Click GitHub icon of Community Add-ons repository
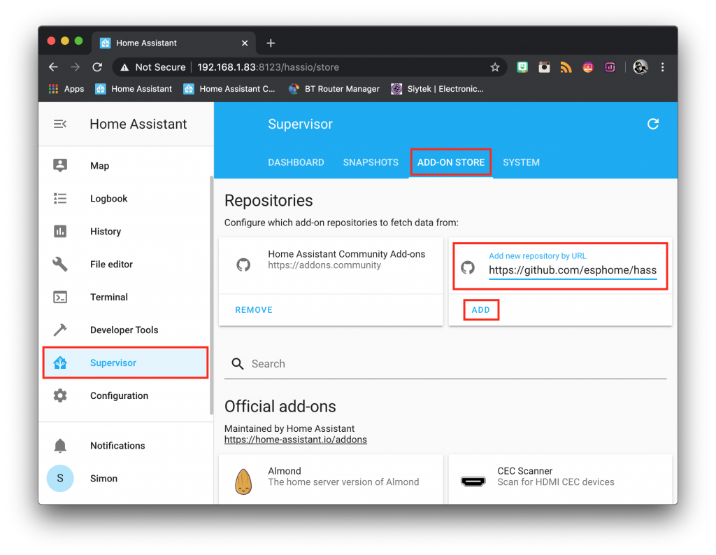This screenshot has width=716, height=555. tap(243, 265)
